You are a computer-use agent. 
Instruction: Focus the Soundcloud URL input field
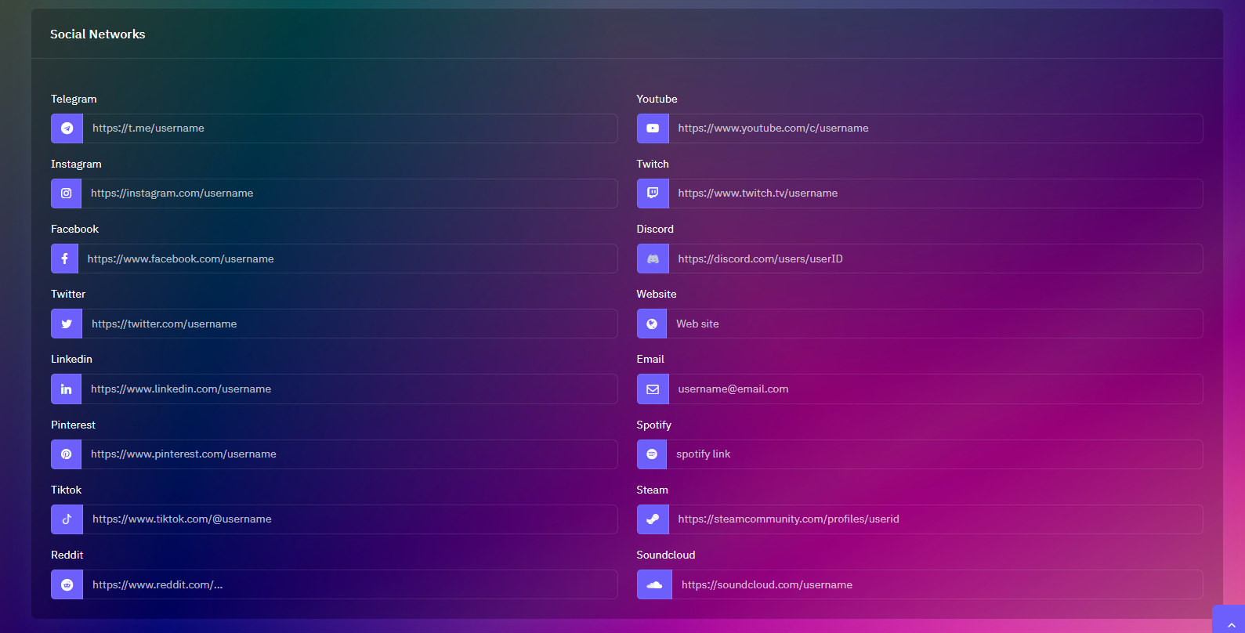point(938,584)
